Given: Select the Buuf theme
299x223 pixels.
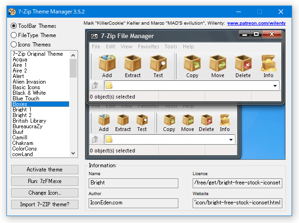Looking at the screenshot, I should pos(40,132).
